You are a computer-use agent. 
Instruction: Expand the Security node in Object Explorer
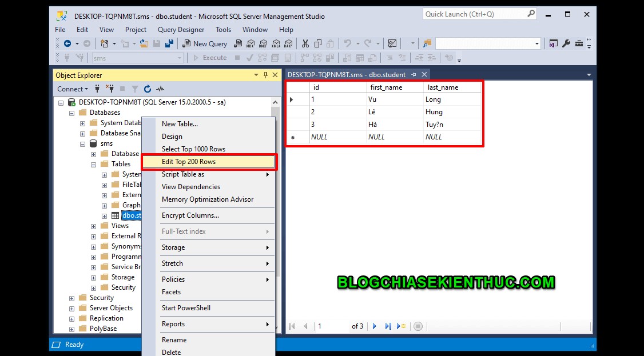coord(71,298)
